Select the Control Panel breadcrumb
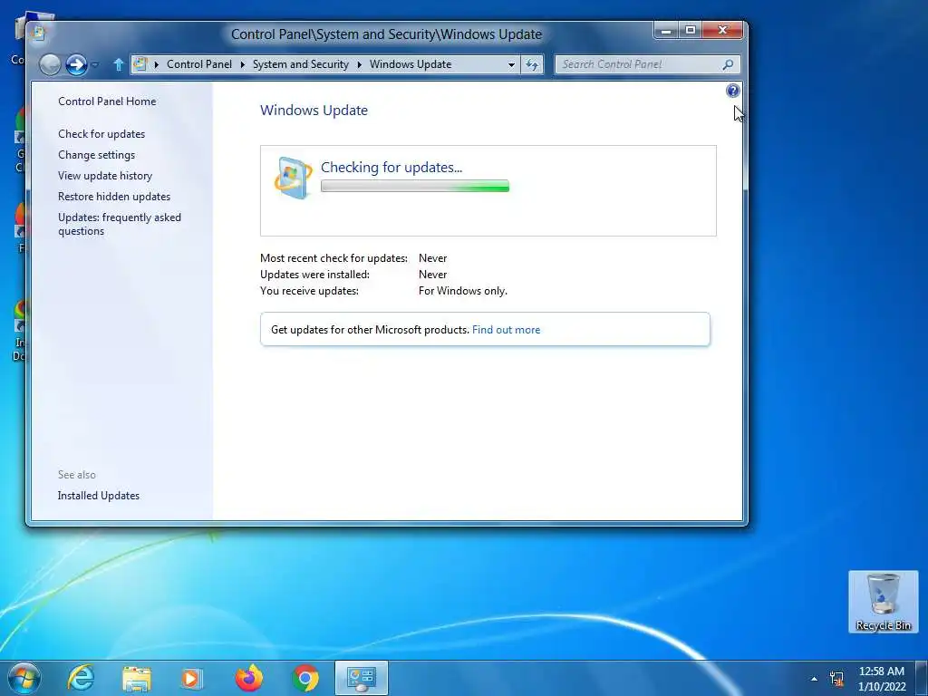The height and width of the screenshot is (696, 928). 198,64
